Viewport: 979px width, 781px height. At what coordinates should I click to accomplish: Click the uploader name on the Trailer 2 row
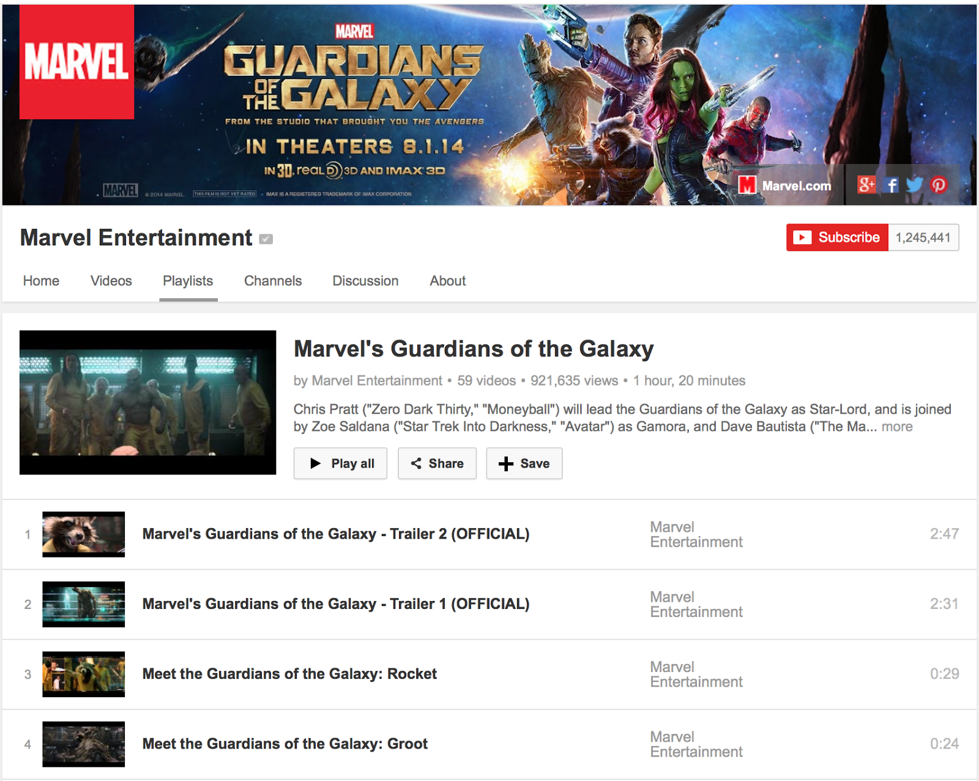point(696,534)
